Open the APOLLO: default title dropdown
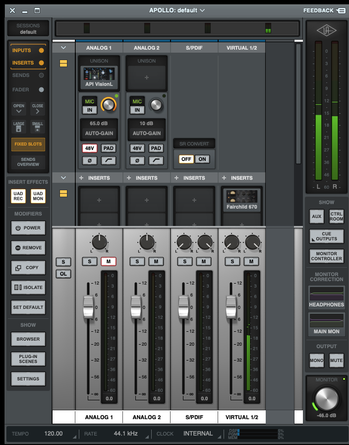 (x=177, y=10)
